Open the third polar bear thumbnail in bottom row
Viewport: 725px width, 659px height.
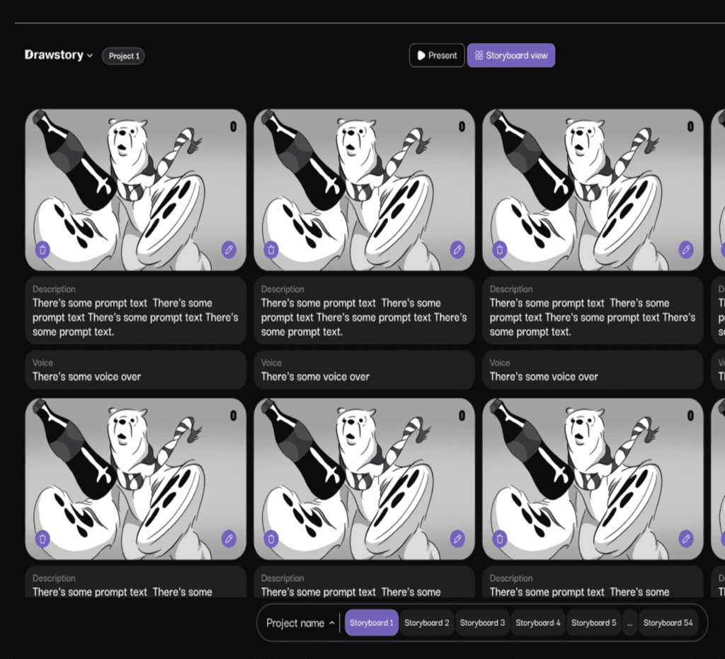tap(593, 479)
